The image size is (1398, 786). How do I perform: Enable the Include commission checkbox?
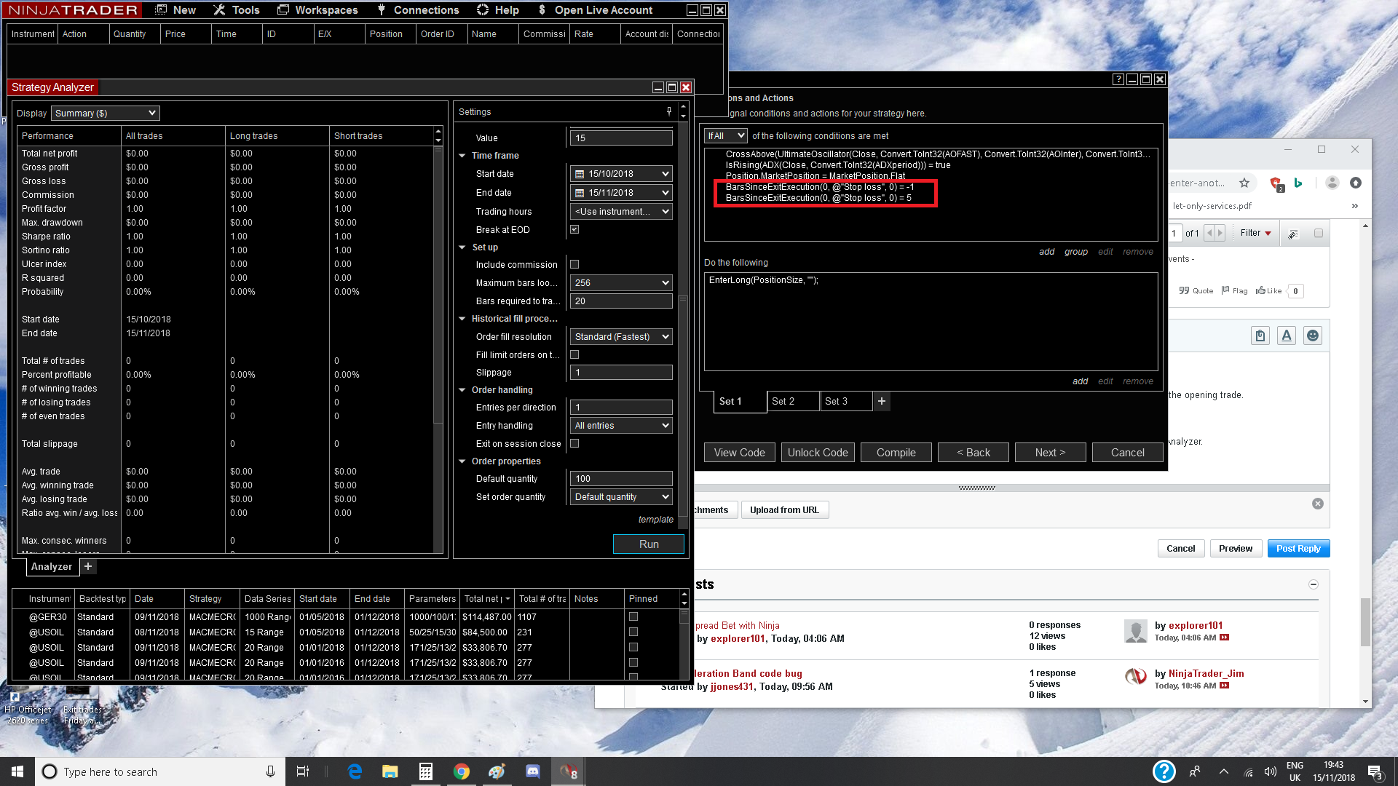click(x=574, y=264)
